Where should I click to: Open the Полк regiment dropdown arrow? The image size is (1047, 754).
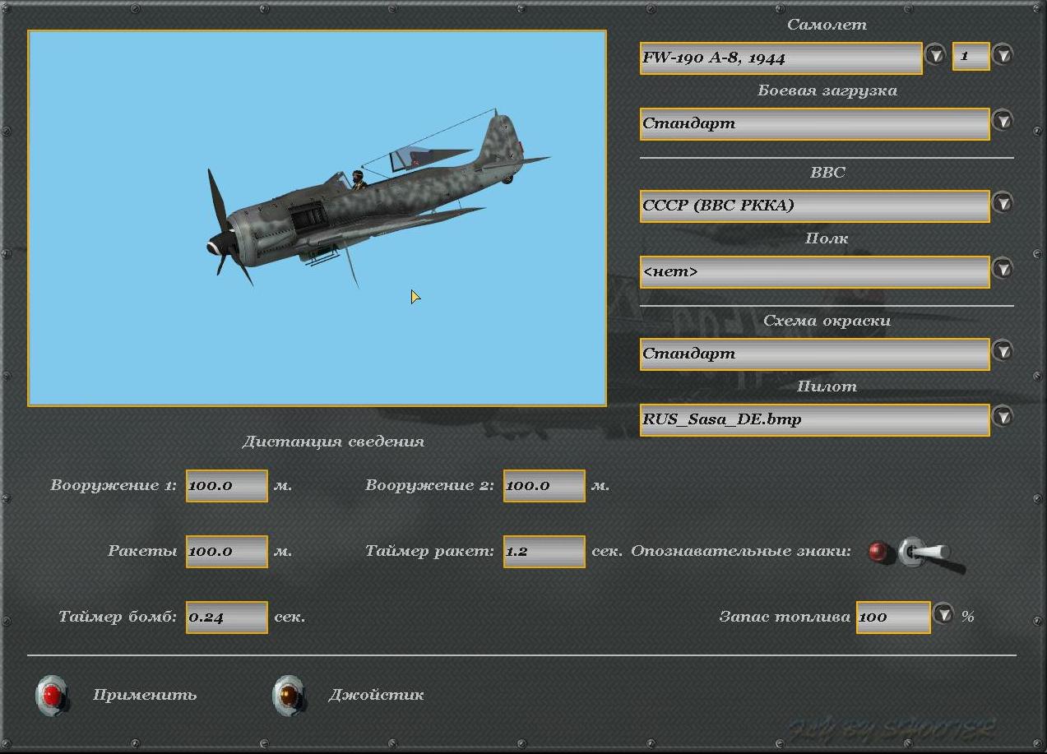1002,269
